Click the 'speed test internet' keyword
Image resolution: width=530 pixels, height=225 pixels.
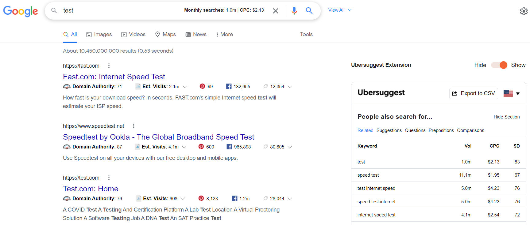coord(376,202)
